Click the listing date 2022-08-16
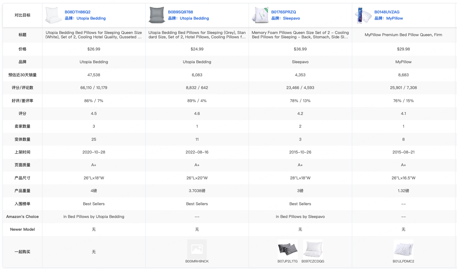This screenshot has width=457, height=269. (197, 152)
